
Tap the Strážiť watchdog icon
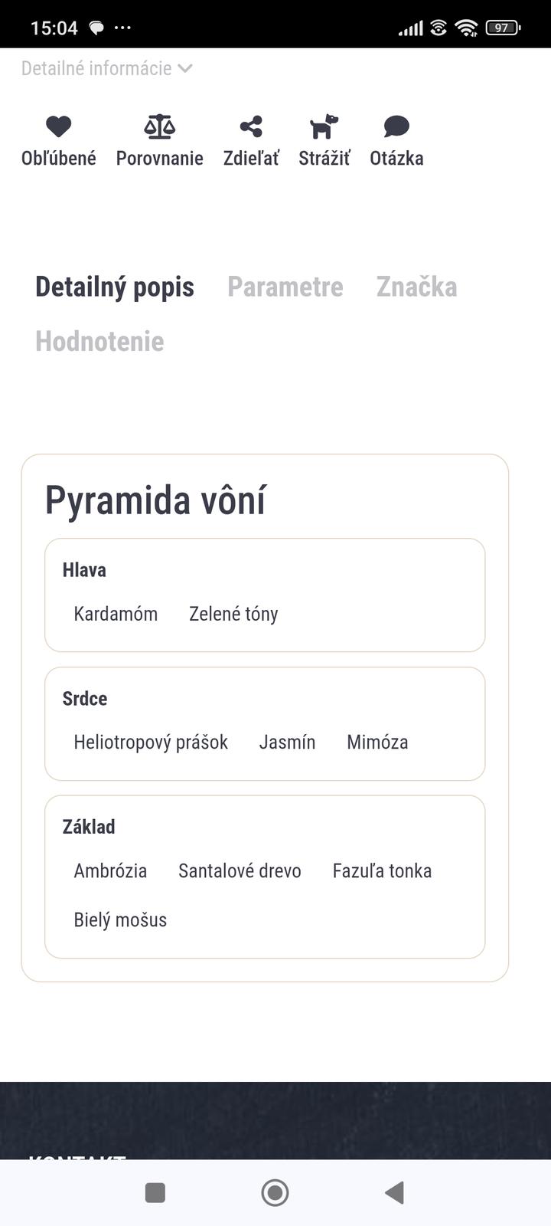(x=324, y=126)
